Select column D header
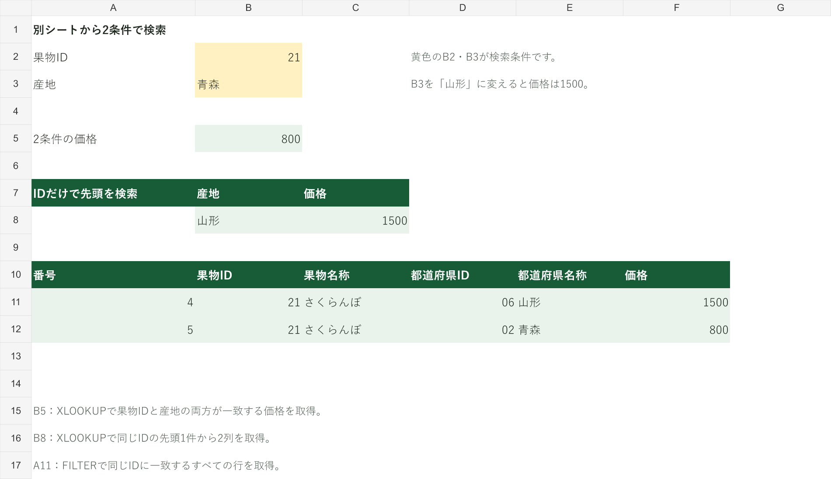 (x=462, y=8)
